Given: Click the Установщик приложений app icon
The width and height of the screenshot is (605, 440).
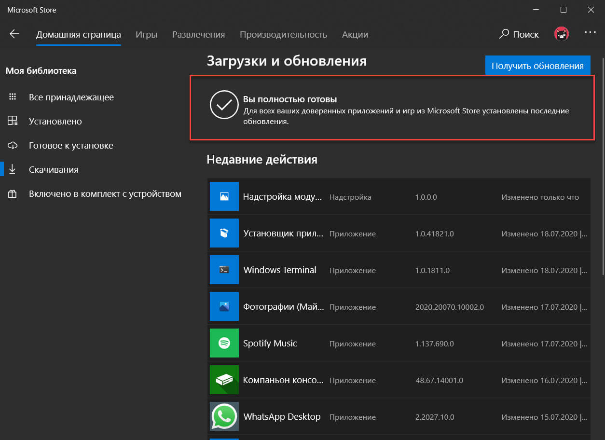Looking at the screenshot, I should pyautogui.click(x=224, y=233).
